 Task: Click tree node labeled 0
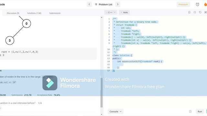click(27, 24)
